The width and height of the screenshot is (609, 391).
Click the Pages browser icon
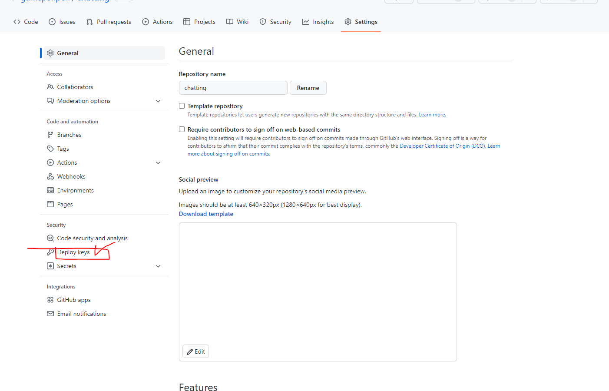tap(50, 204)
